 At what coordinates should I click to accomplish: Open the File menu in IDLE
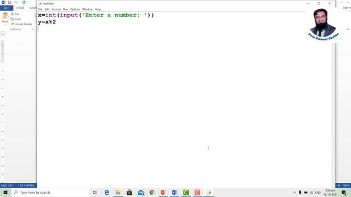coord(40,9)
